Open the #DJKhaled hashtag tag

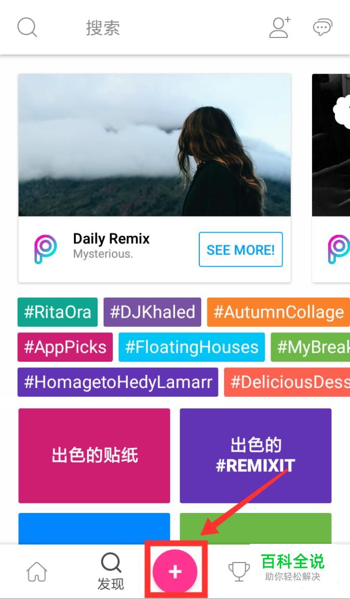(152, 312)
